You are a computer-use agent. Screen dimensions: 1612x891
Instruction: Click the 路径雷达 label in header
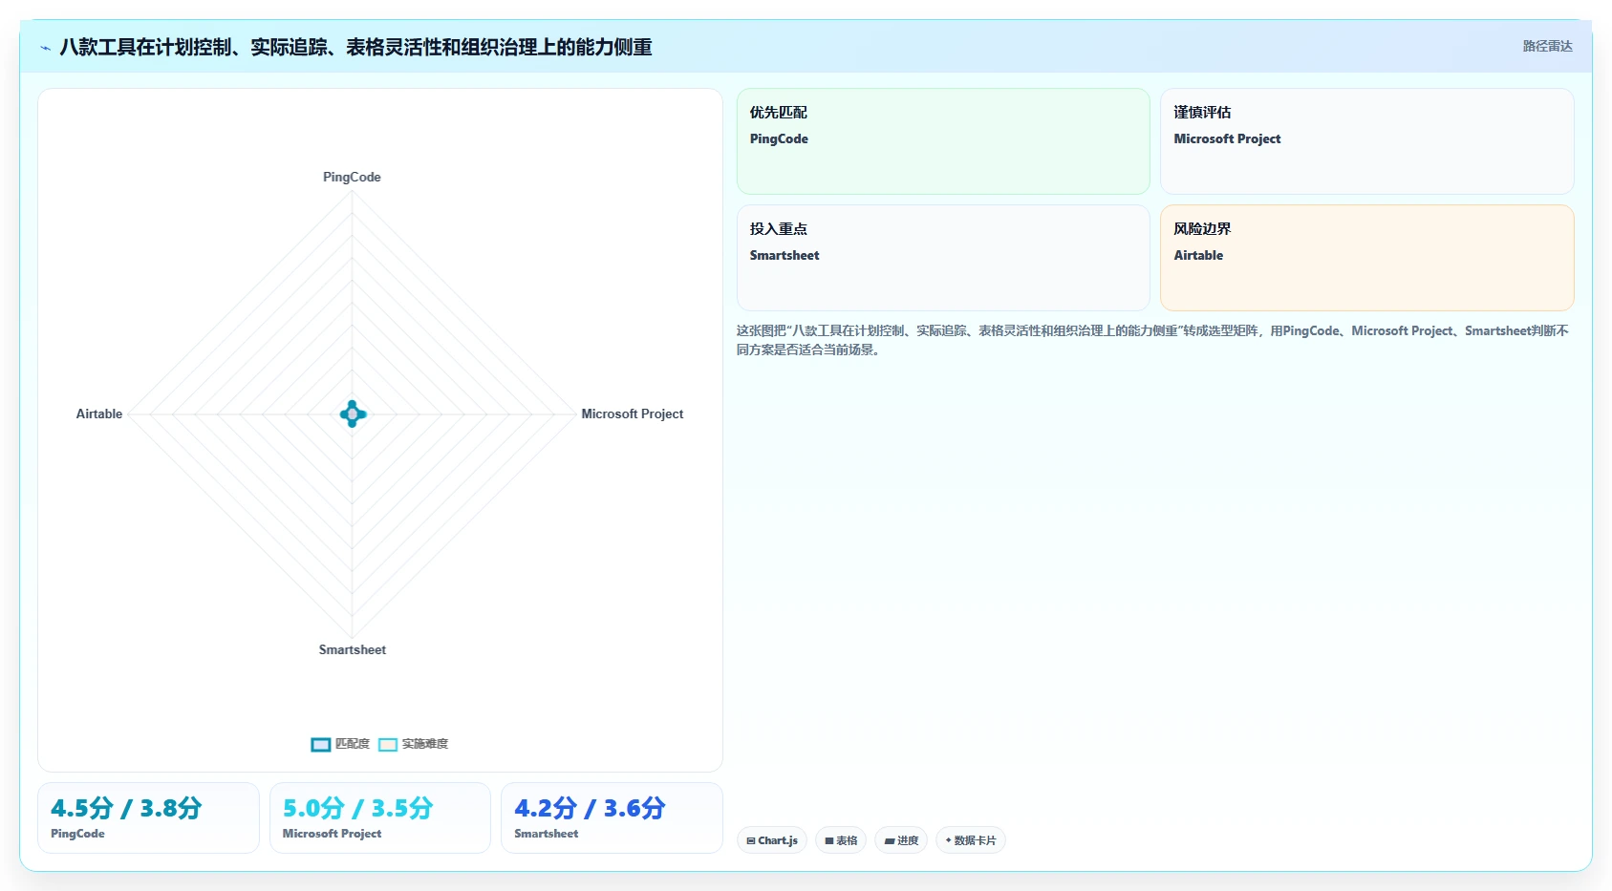[x=1547, y=46]
